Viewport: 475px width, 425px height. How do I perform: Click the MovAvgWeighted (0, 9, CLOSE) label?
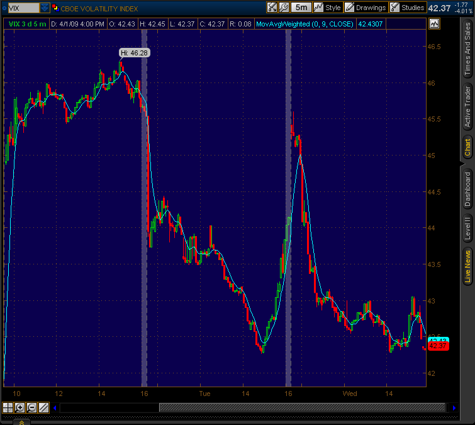[x=305, y=24]
